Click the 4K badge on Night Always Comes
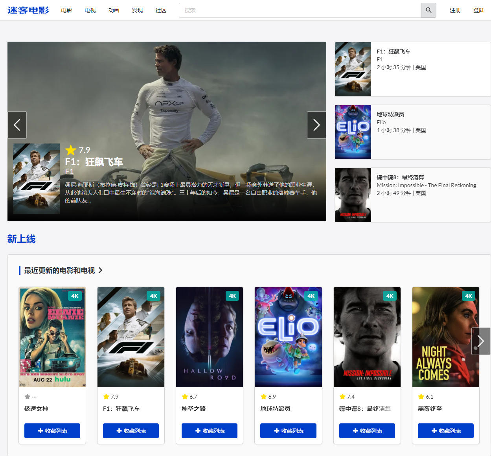Screen dimensions: 491x456 [468, 296]
